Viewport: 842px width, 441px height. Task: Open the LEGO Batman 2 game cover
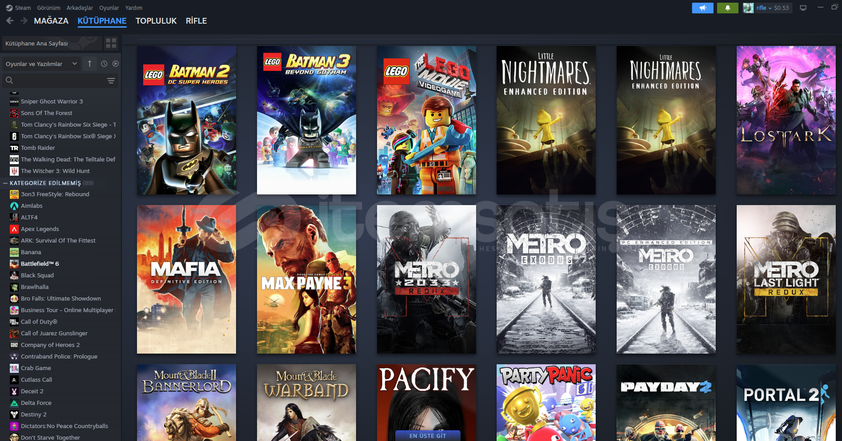pyautogui.click(x=187, y=120)
